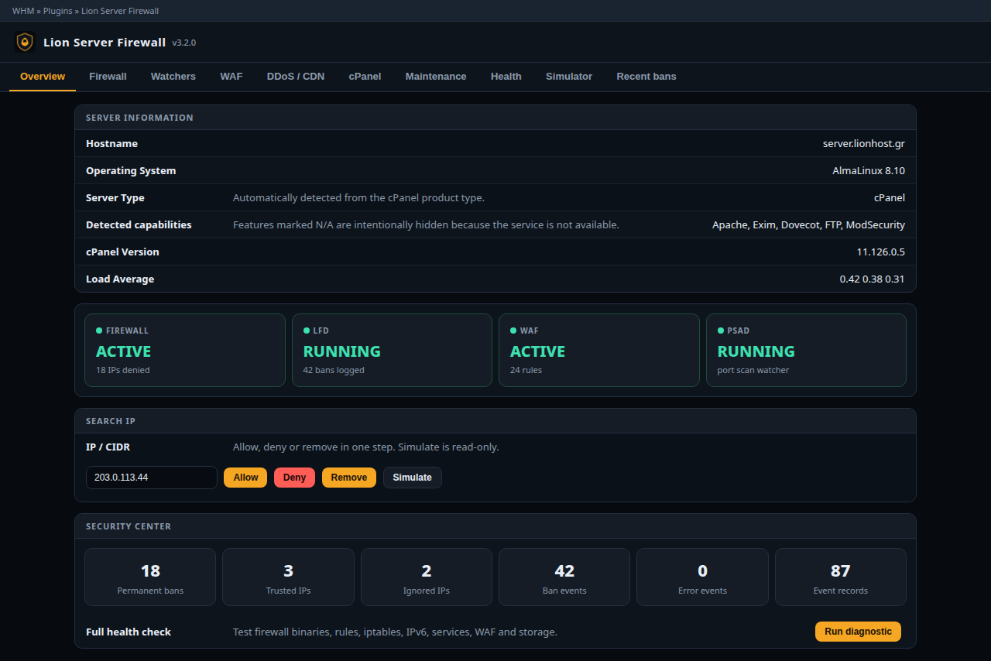Open the PSAD RUNNING status card
Viewport: 991px width, 661px height.
coord(806,350)
